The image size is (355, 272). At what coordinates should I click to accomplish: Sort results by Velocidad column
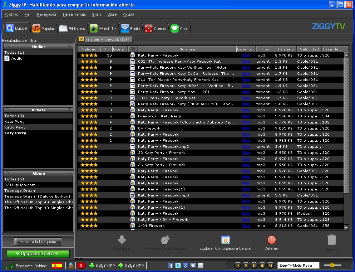309,49
